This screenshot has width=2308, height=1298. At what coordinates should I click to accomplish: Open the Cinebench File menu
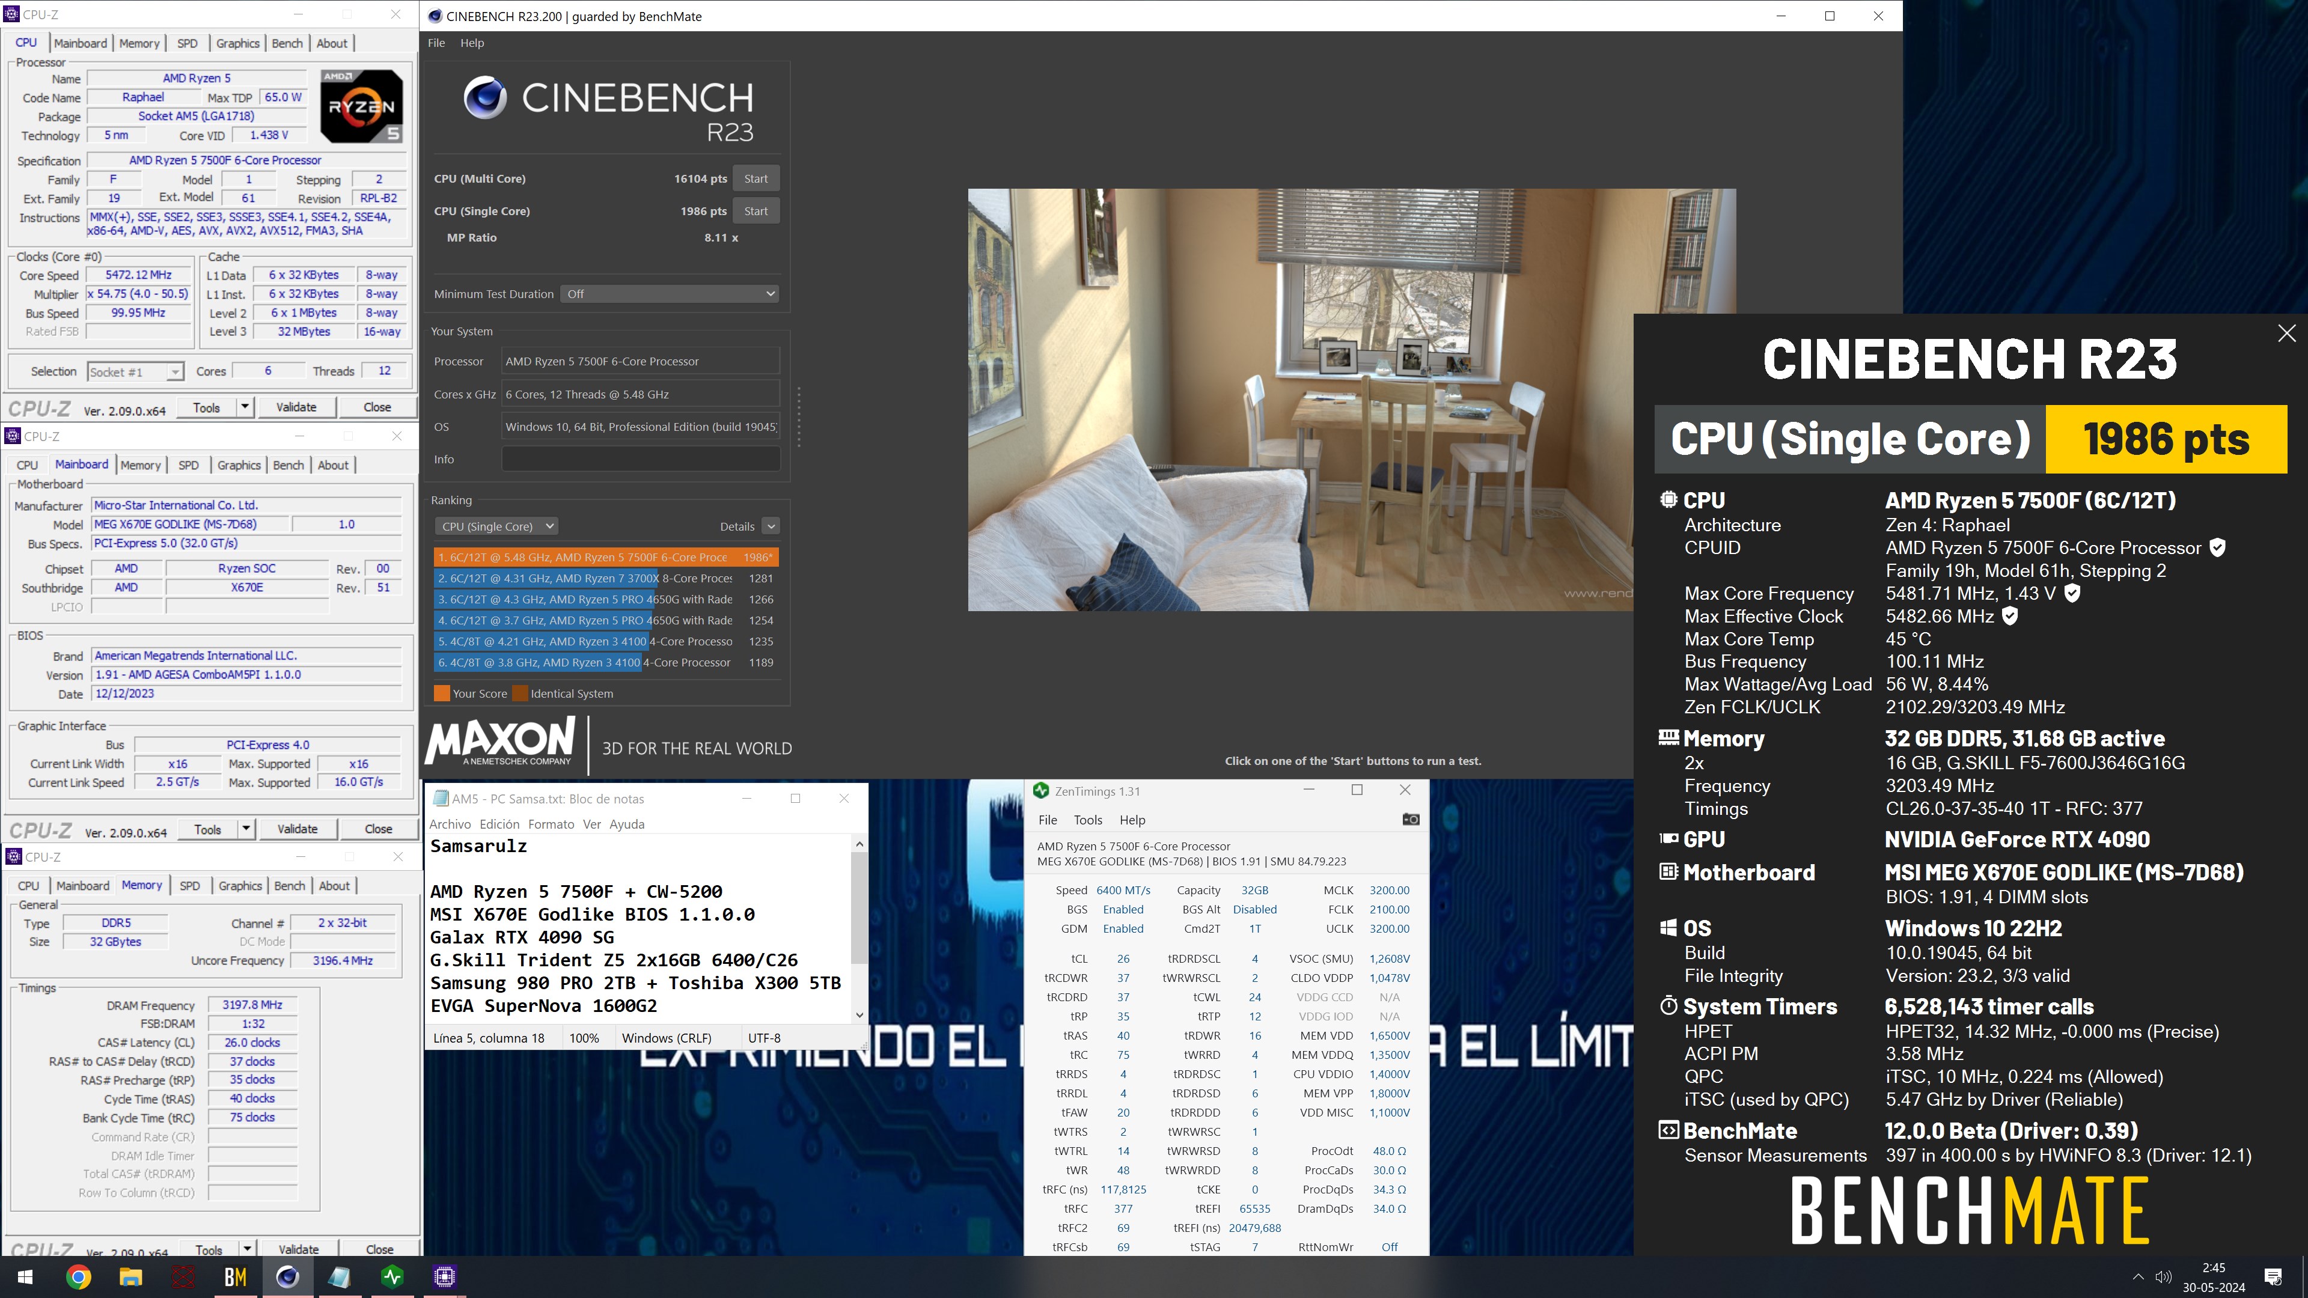(436, 43)
